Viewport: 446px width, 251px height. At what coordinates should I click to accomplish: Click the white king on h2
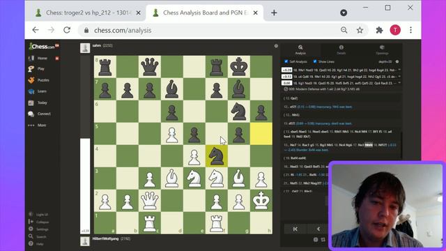coord(261,201)
